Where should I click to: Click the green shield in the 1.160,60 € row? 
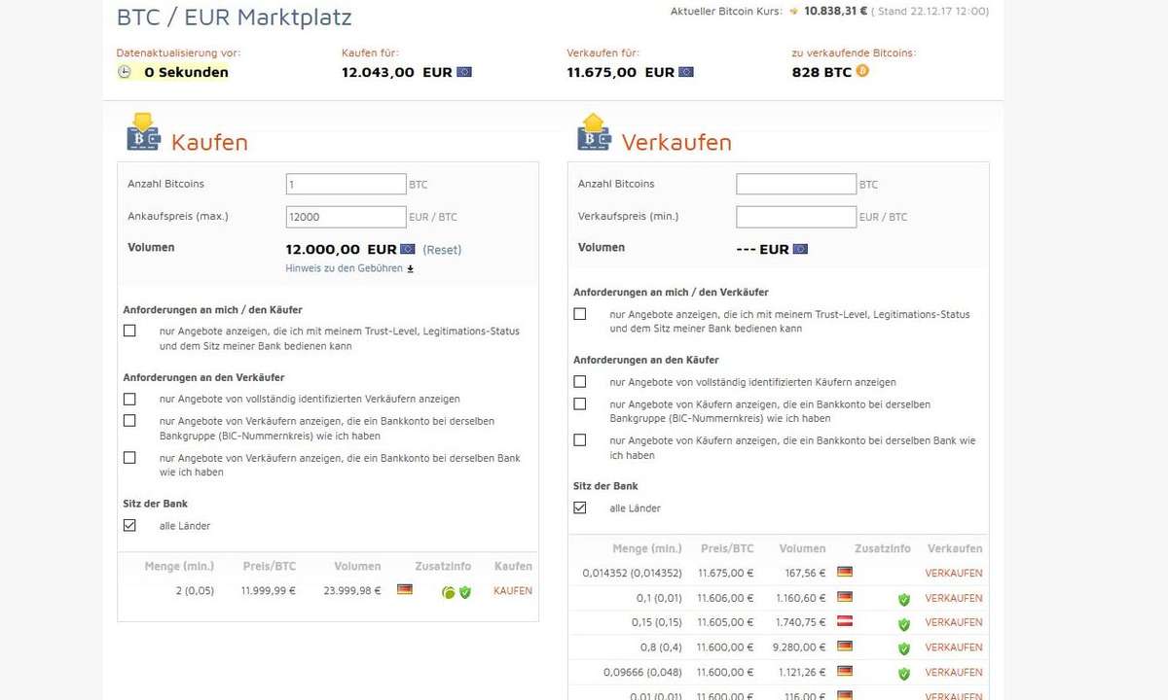coord(904,600)
